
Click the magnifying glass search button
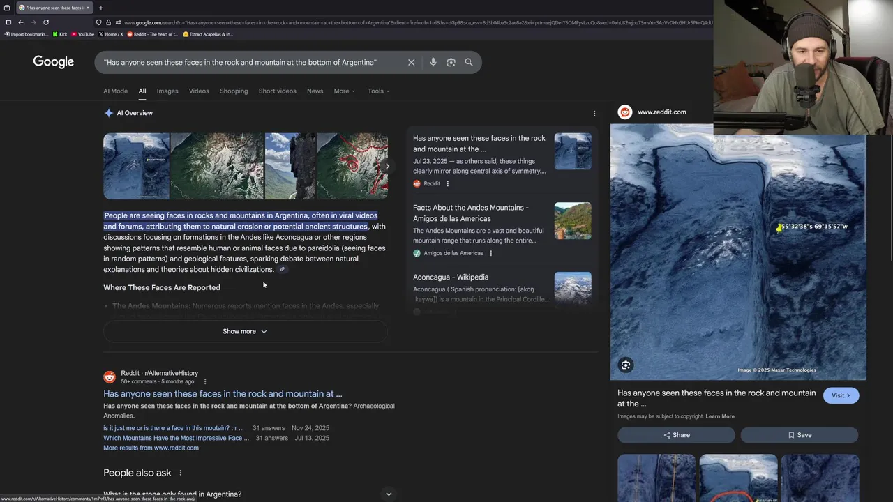pos(469,62)
